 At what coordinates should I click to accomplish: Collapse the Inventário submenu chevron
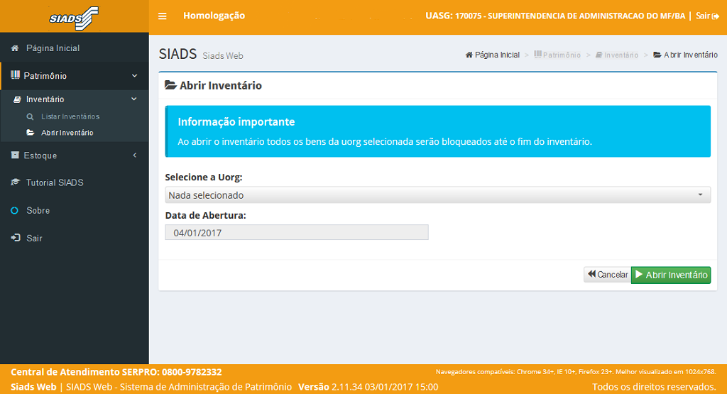coord(134,99)
